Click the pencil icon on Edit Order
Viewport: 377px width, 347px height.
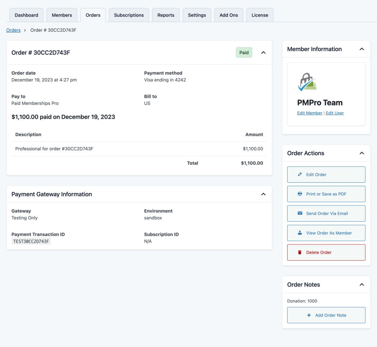pyautogui.click(x=300, y=175)
